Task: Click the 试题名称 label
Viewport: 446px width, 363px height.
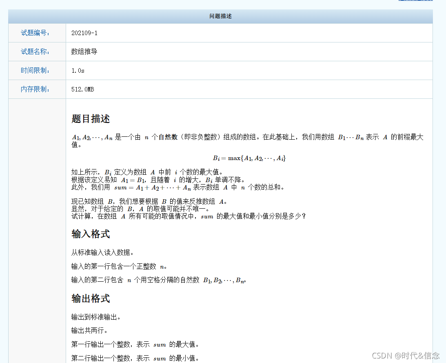Action: pos(35,52)
